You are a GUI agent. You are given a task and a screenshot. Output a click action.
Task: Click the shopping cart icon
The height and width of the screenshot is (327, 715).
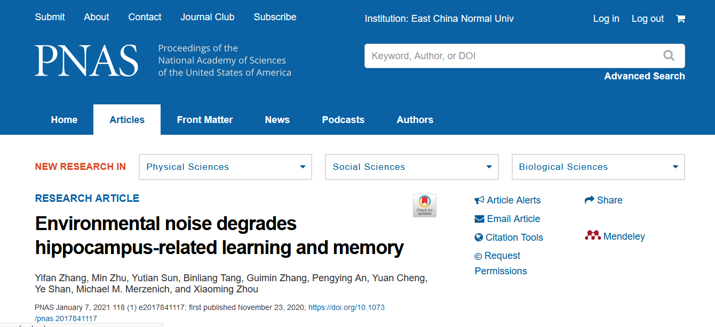(680, 19)
